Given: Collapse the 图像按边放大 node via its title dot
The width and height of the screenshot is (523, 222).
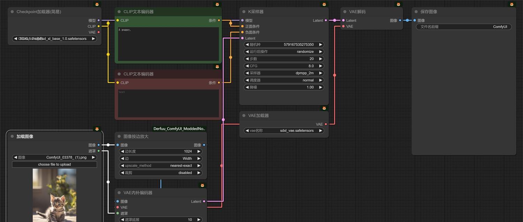Looking at the screenshot, I should click(119, 136).
